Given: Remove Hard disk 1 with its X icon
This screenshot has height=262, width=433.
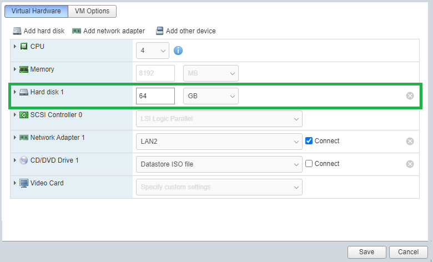Looking at the screenshot, I should coord(410,96).
